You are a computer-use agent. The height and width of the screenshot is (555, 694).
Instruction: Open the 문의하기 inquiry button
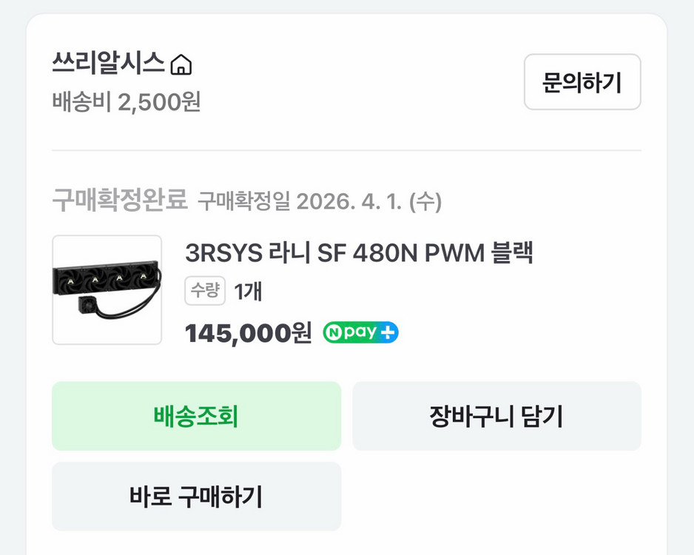(x=582, y=83)
